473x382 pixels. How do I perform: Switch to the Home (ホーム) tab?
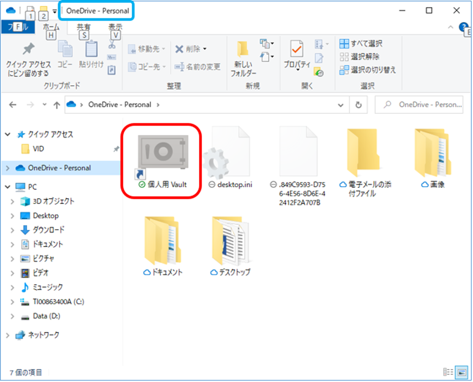click(x=51, y=27)
